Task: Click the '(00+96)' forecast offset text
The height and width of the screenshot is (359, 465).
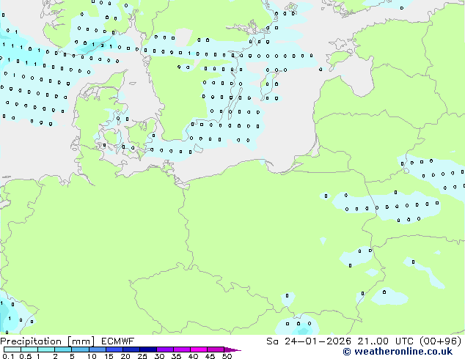Action: [441, 341]
